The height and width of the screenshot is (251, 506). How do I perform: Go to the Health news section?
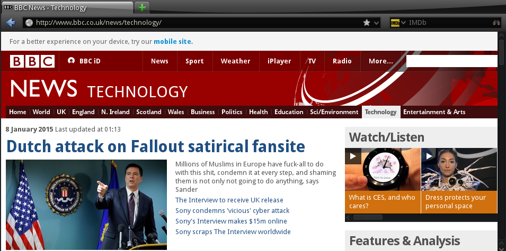pos(259,112)
